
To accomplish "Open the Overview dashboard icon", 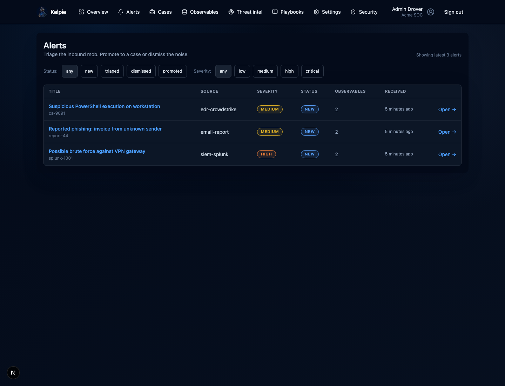I will (x=81, y=12).
